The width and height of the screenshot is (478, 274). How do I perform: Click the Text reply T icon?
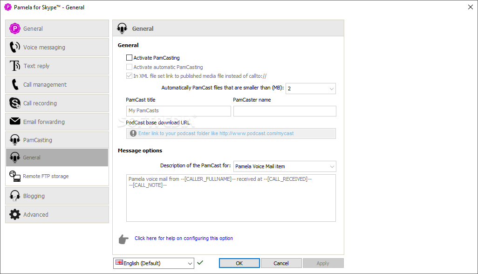(x=14, y=66)
